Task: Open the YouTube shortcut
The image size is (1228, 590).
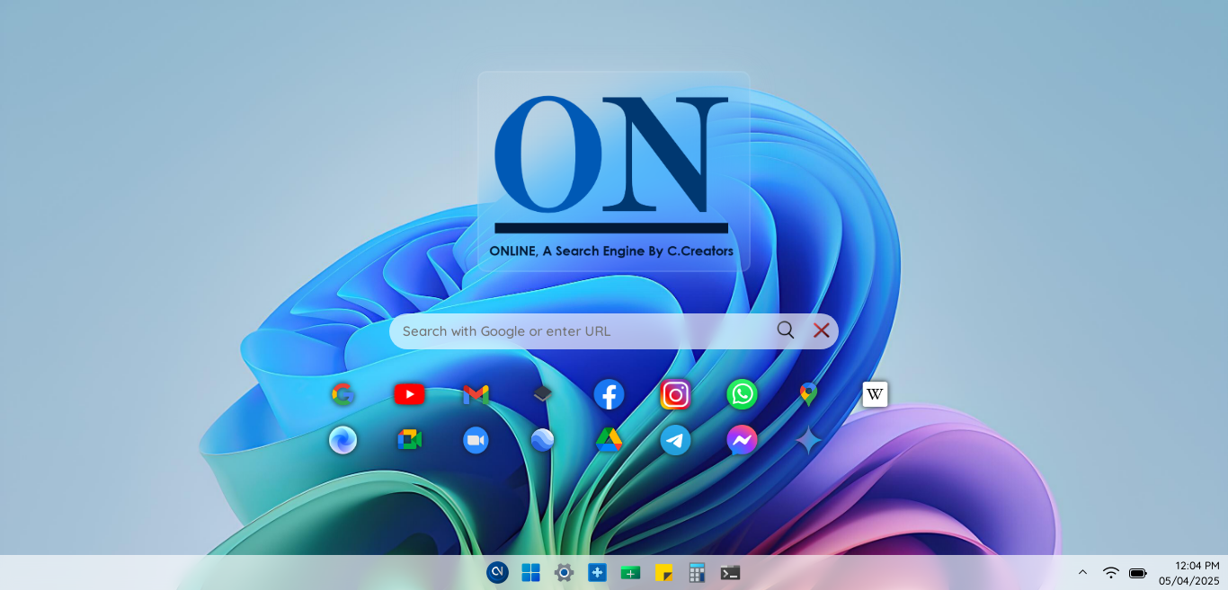Action: 409,394
